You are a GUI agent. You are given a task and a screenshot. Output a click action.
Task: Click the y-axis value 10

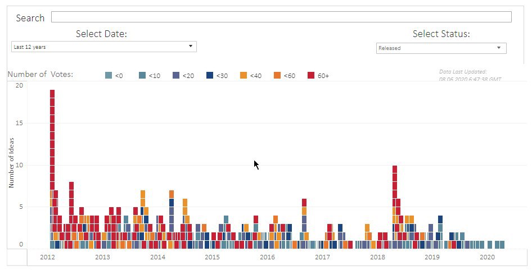pos(19,166)
